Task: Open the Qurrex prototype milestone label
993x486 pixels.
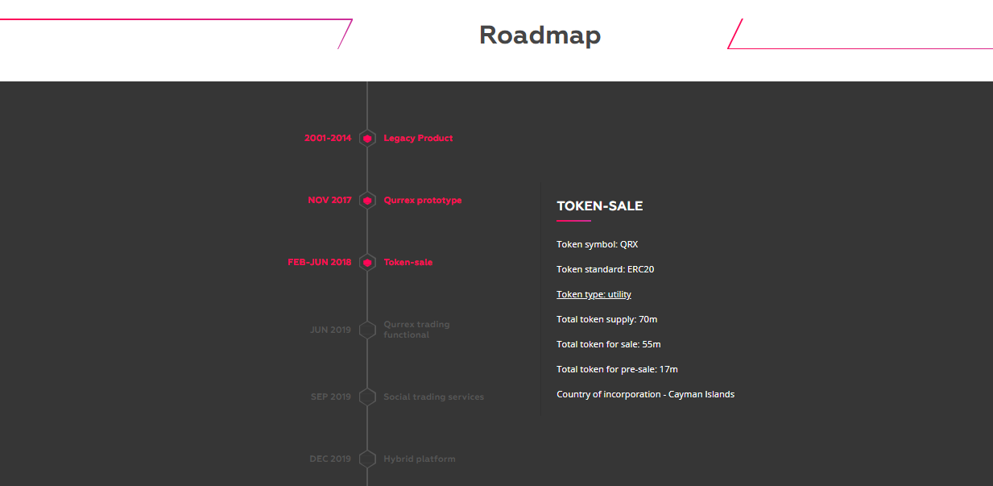Action: (423, 200)
